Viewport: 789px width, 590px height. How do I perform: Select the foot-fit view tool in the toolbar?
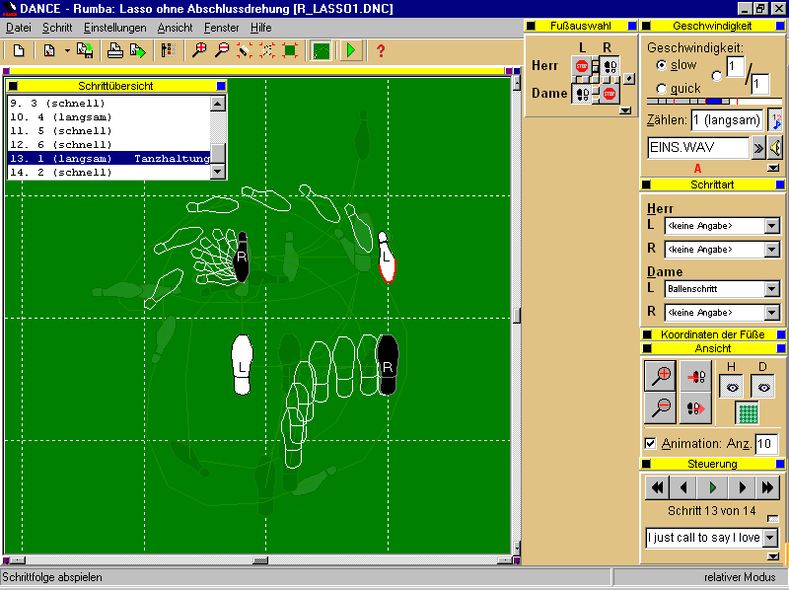pos(245,50)
